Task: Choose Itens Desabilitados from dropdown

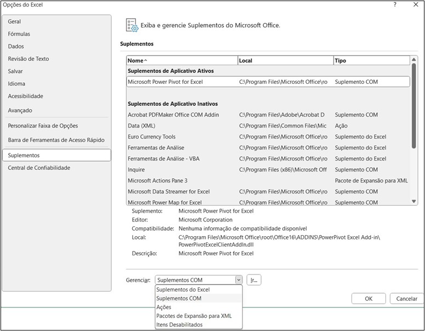Action: 199,324
